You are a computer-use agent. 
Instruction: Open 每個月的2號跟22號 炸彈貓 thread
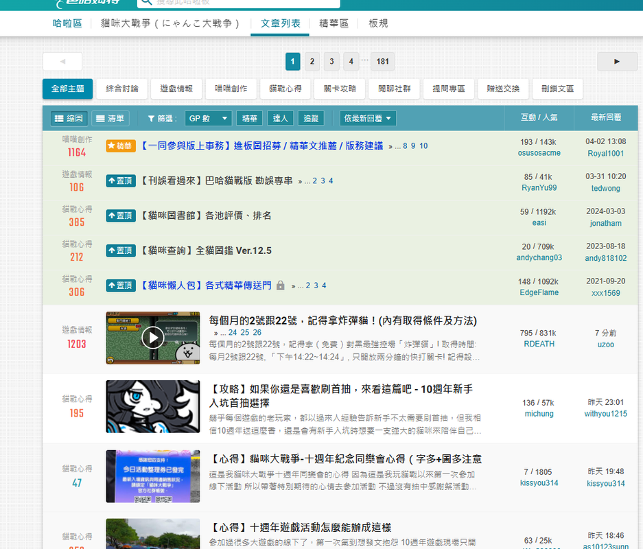pyautogui.click(x=343, y=320)
